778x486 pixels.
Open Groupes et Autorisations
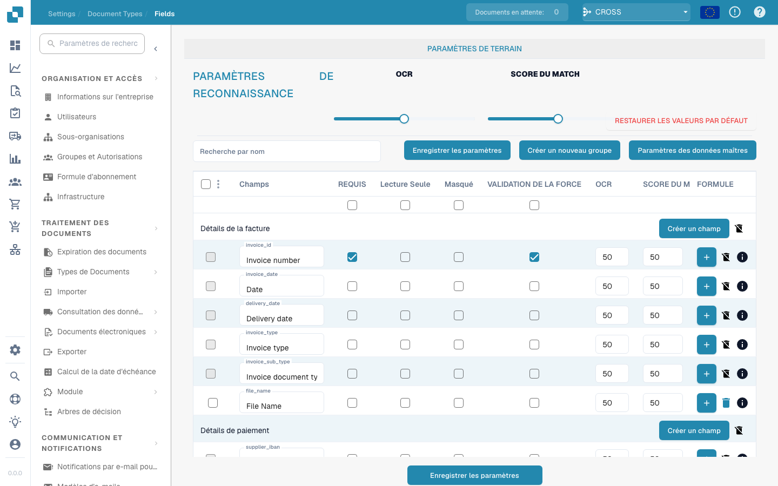tap(100, 157)
